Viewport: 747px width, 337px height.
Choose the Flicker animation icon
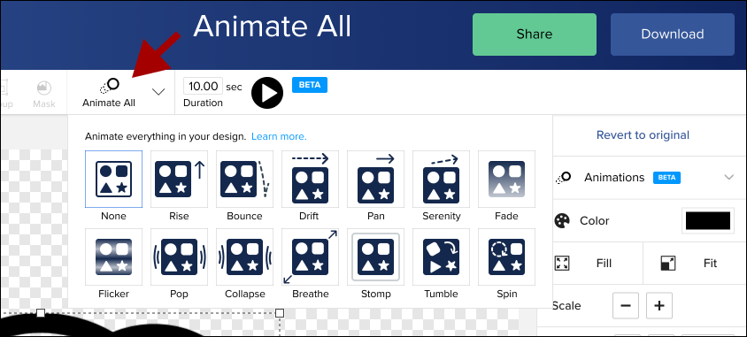(x=113, y=257)
